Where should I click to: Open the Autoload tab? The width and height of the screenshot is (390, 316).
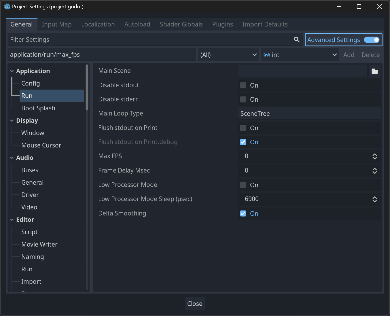pyautogui.click(x=137, y=24)
